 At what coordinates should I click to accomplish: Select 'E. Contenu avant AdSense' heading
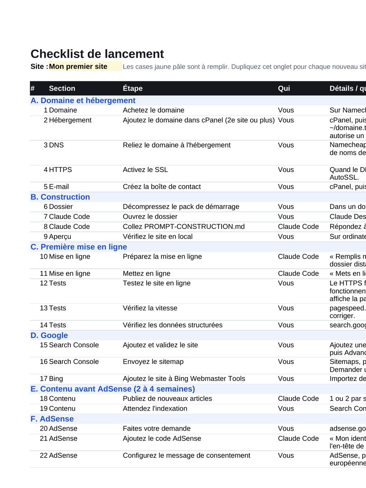coord(113,389)
